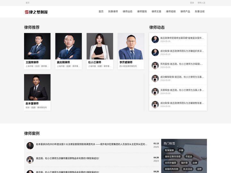Select 律师案例 in the navigation bar
The height and width of the screenshot is (173, 231).
click(x=142, y=12)
